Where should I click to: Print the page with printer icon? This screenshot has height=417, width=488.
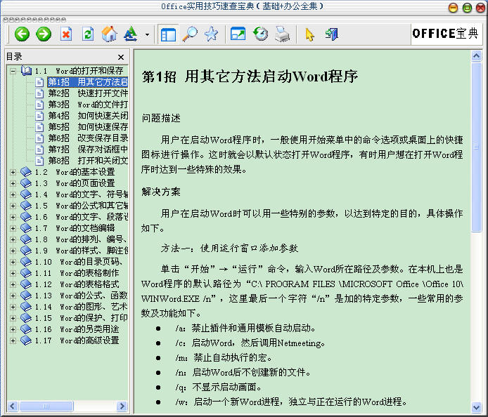[x=282, y=34]
